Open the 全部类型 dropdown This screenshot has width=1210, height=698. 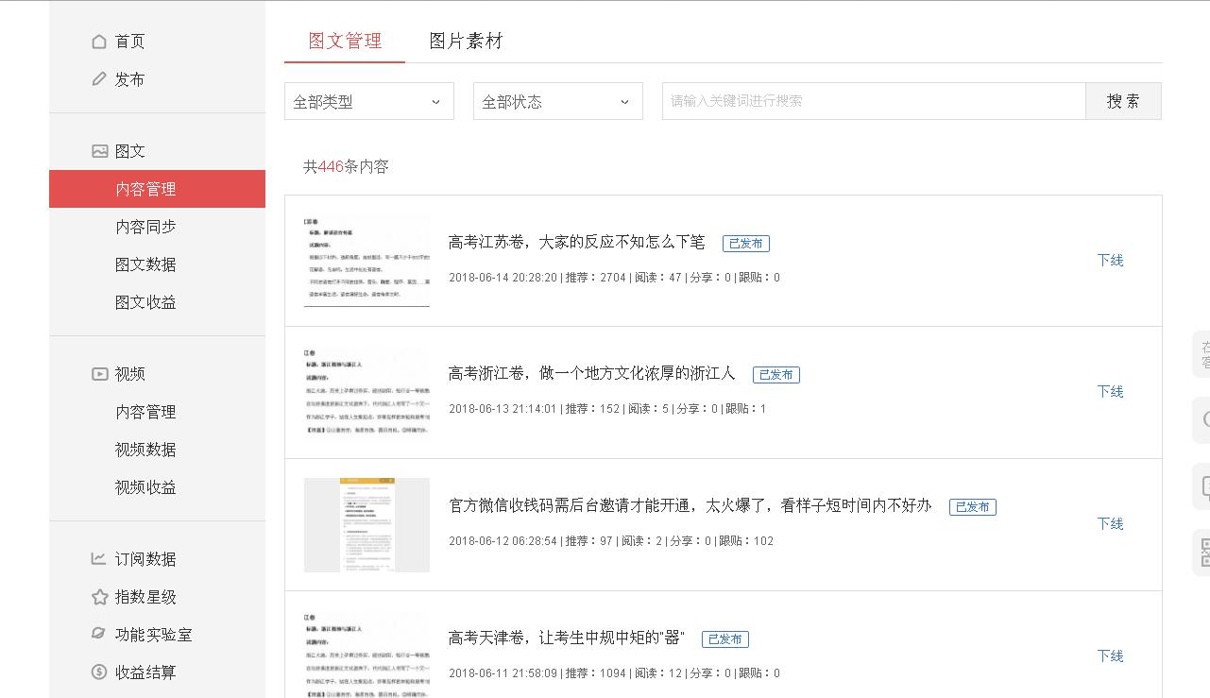point(368,101)
